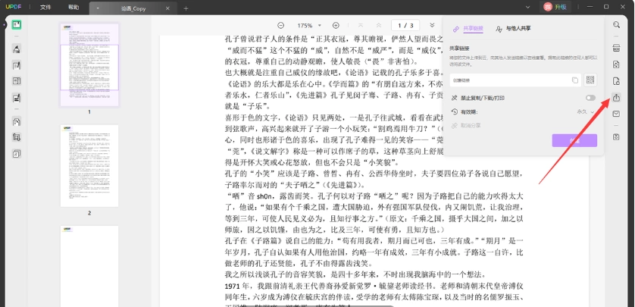635x307 pixels.
Task: Copy the share link with copy icon
Action: (x=574, y=80)
